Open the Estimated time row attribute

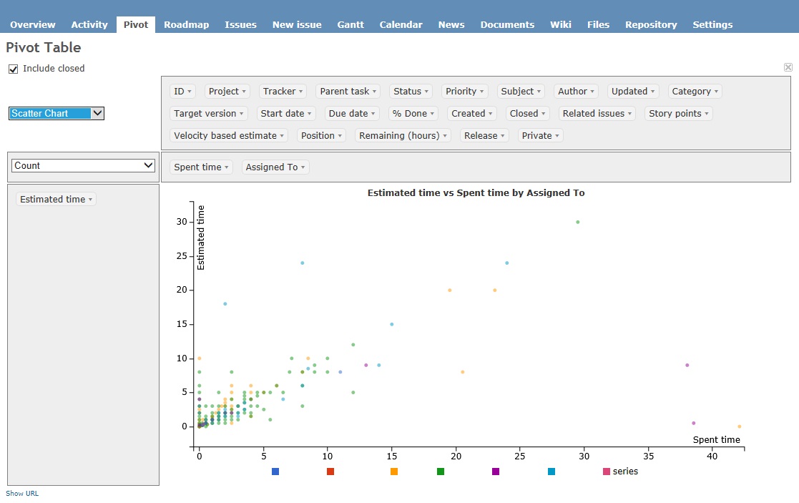56,199
